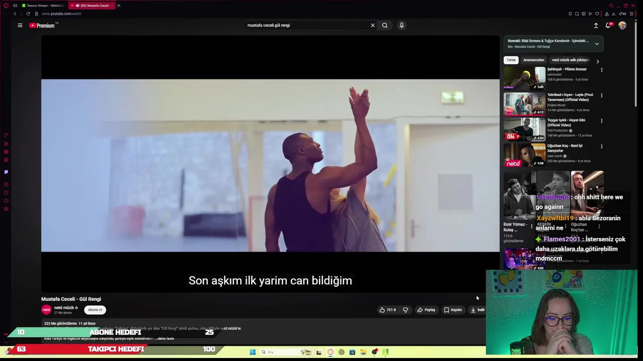Open the ChatGPT taskbar icon
Viewport: 643px width, 361px height.
coord(342,352)
